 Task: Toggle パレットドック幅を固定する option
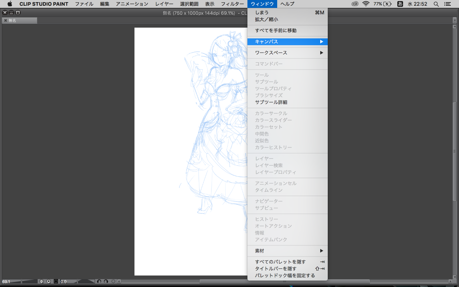point(285,276)
